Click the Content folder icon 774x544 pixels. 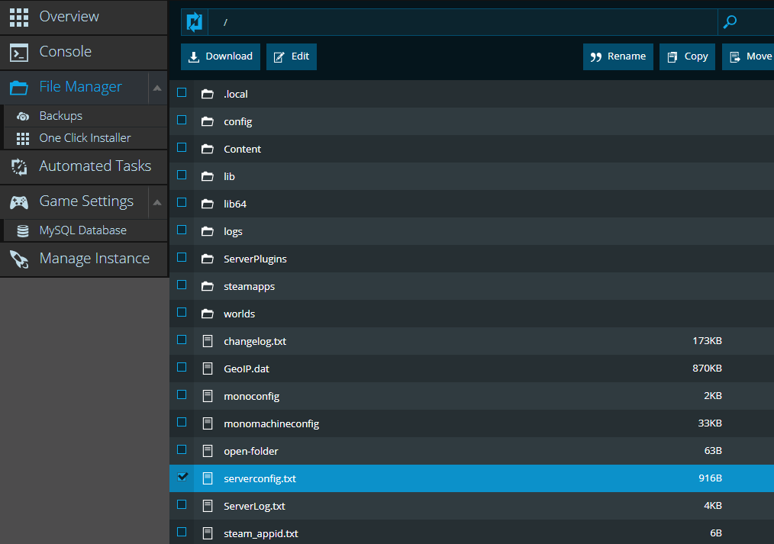pos(208,149)
